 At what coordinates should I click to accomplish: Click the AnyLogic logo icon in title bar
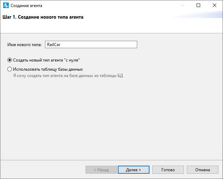coord(6,6)
